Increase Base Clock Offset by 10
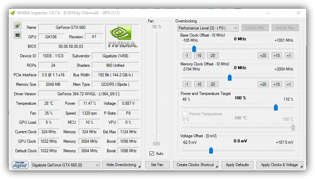The image size is (315, 179). [277, 56]
